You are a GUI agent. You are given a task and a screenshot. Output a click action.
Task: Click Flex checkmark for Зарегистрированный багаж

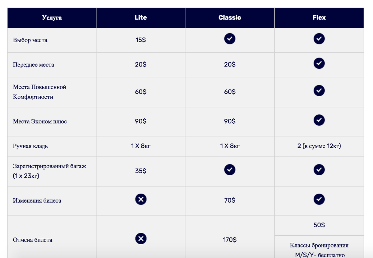(319, 169)
